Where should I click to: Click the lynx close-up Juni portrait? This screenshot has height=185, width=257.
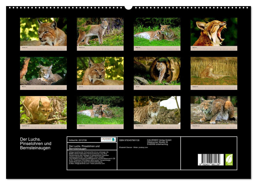(x=101, y=71)
